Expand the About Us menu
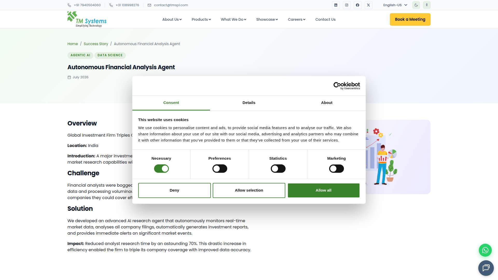The width and height of the screenshot is (498, 280). (172, 19)
